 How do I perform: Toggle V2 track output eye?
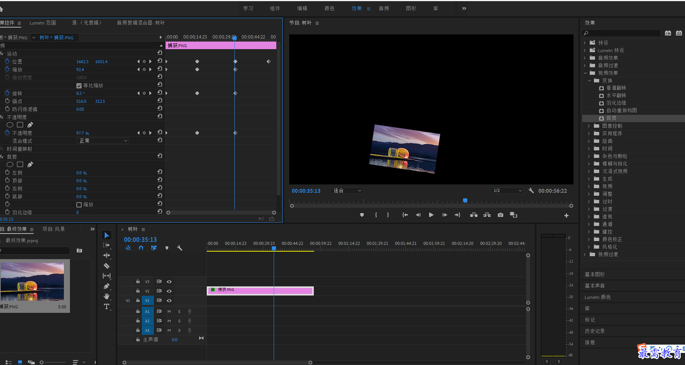pyautogui.click(x=169, y=291)
